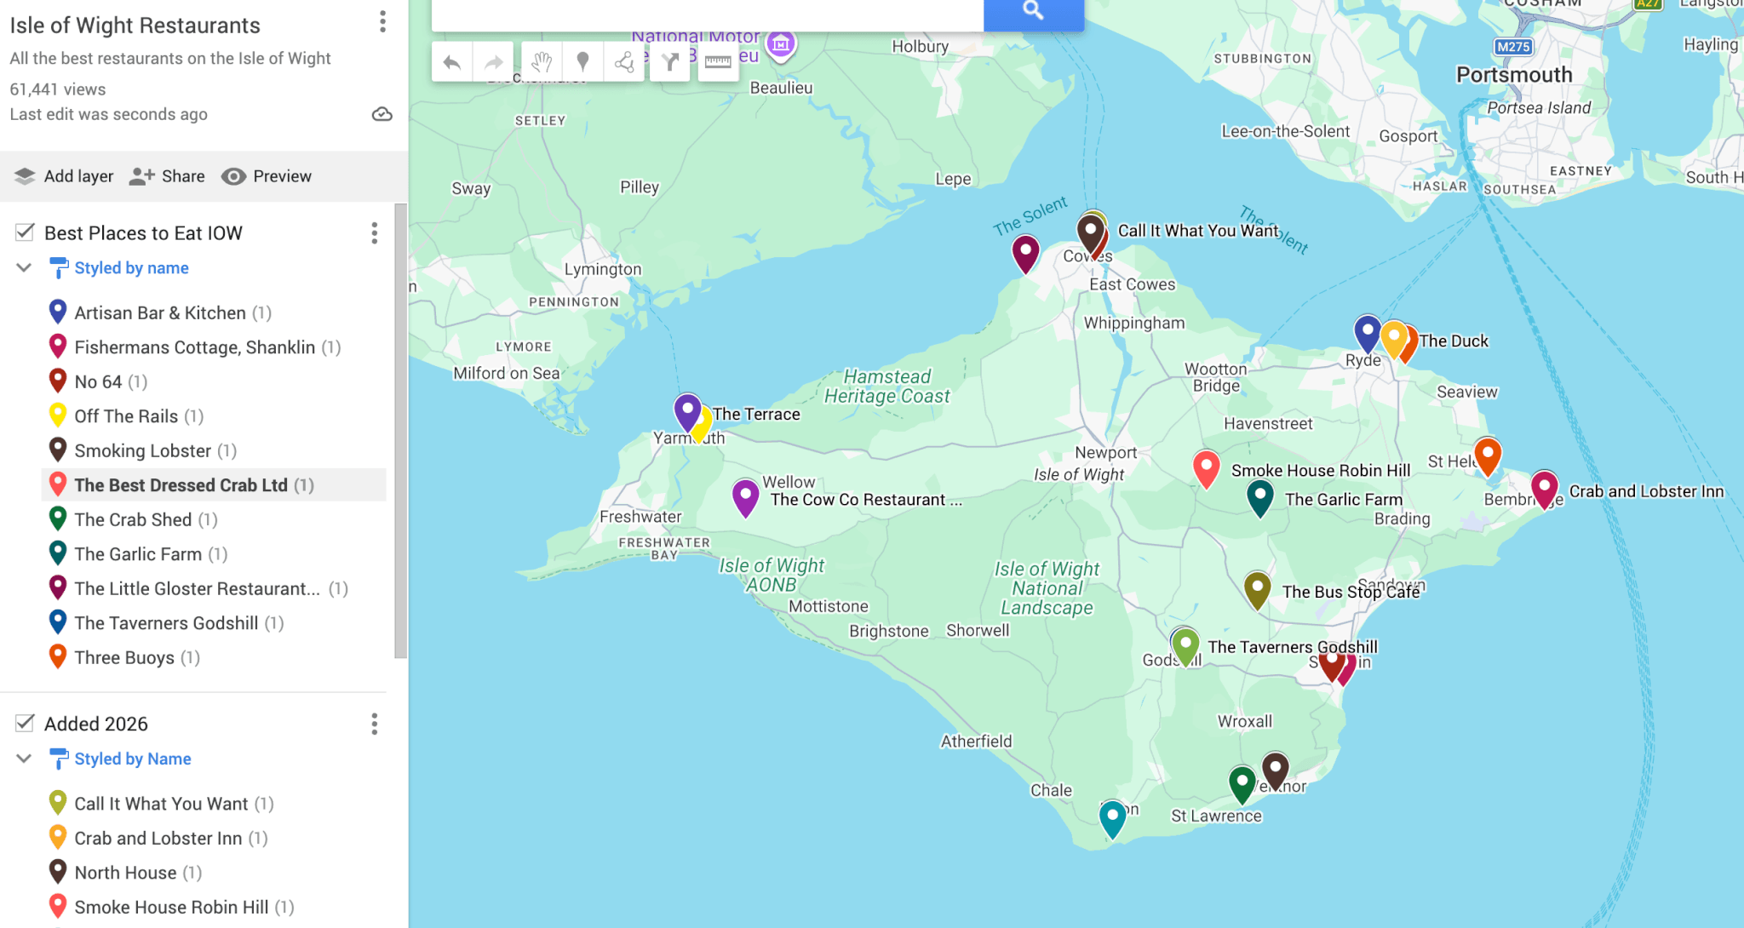Click the Isle of Wight Restaurants title
1744x928 pixels.
click(x=135, y=26)
